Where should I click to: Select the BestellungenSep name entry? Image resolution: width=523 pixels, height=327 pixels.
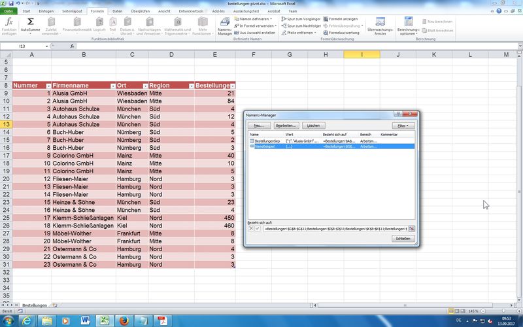tap(266, 141)
